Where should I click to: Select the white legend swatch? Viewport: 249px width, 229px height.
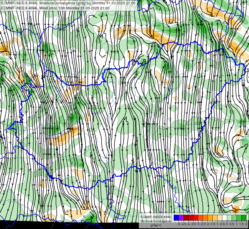[x=225, y=218]
